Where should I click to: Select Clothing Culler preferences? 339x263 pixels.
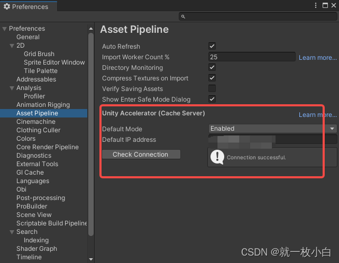(38, 130)
